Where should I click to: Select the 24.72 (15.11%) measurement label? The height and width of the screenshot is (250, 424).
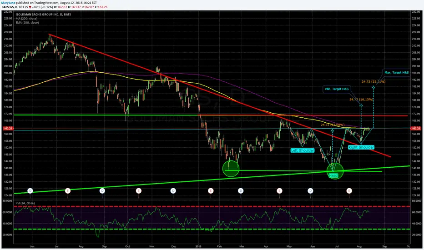[x=374, y=82]
